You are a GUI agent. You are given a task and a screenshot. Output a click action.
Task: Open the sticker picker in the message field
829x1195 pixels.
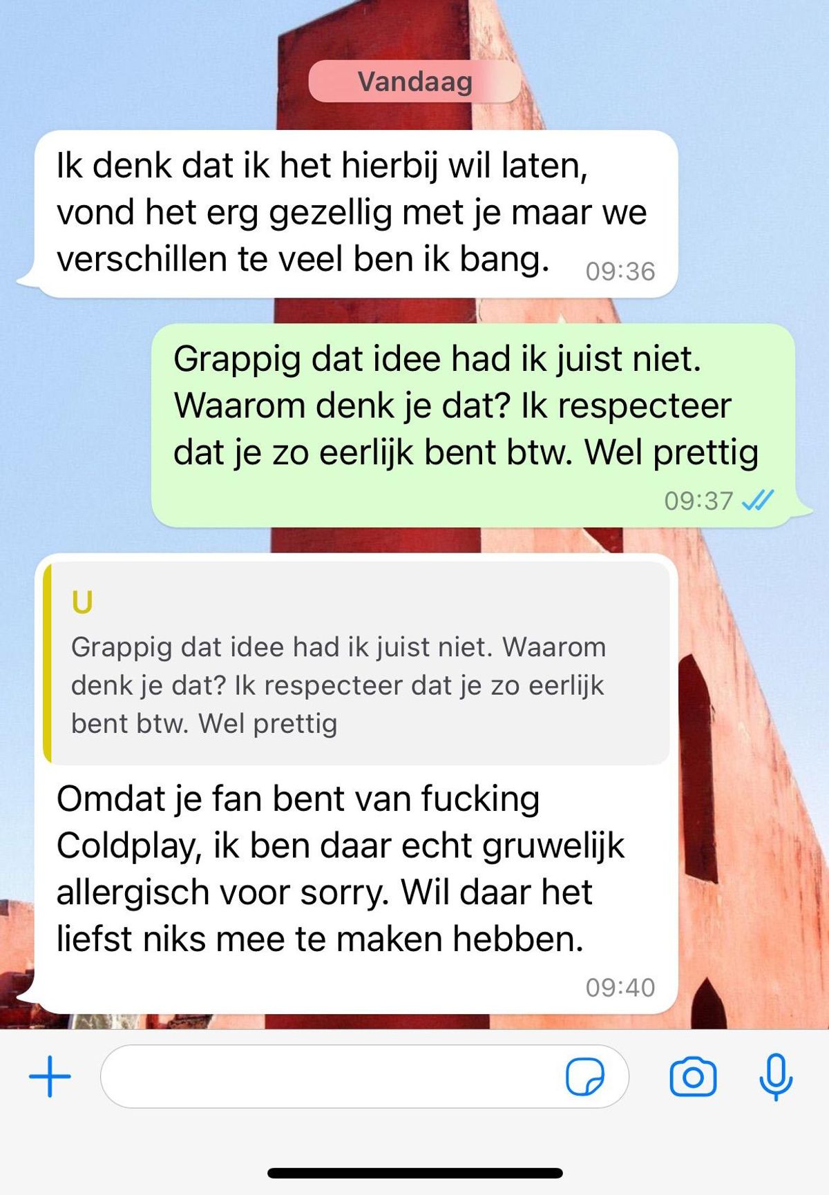[x=584, y=1076]
